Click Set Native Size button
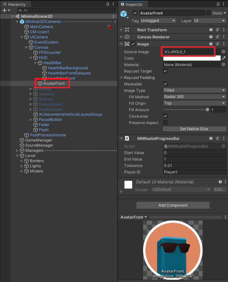 pyautogui.click(x=194, y=129)
